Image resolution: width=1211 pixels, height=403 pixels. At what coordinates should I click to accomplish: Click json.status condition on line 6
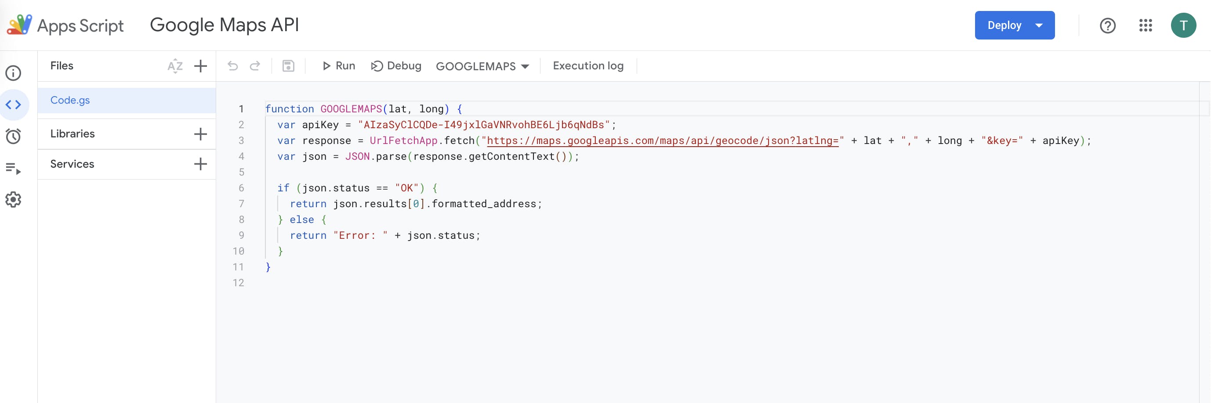tap(336, 188)
